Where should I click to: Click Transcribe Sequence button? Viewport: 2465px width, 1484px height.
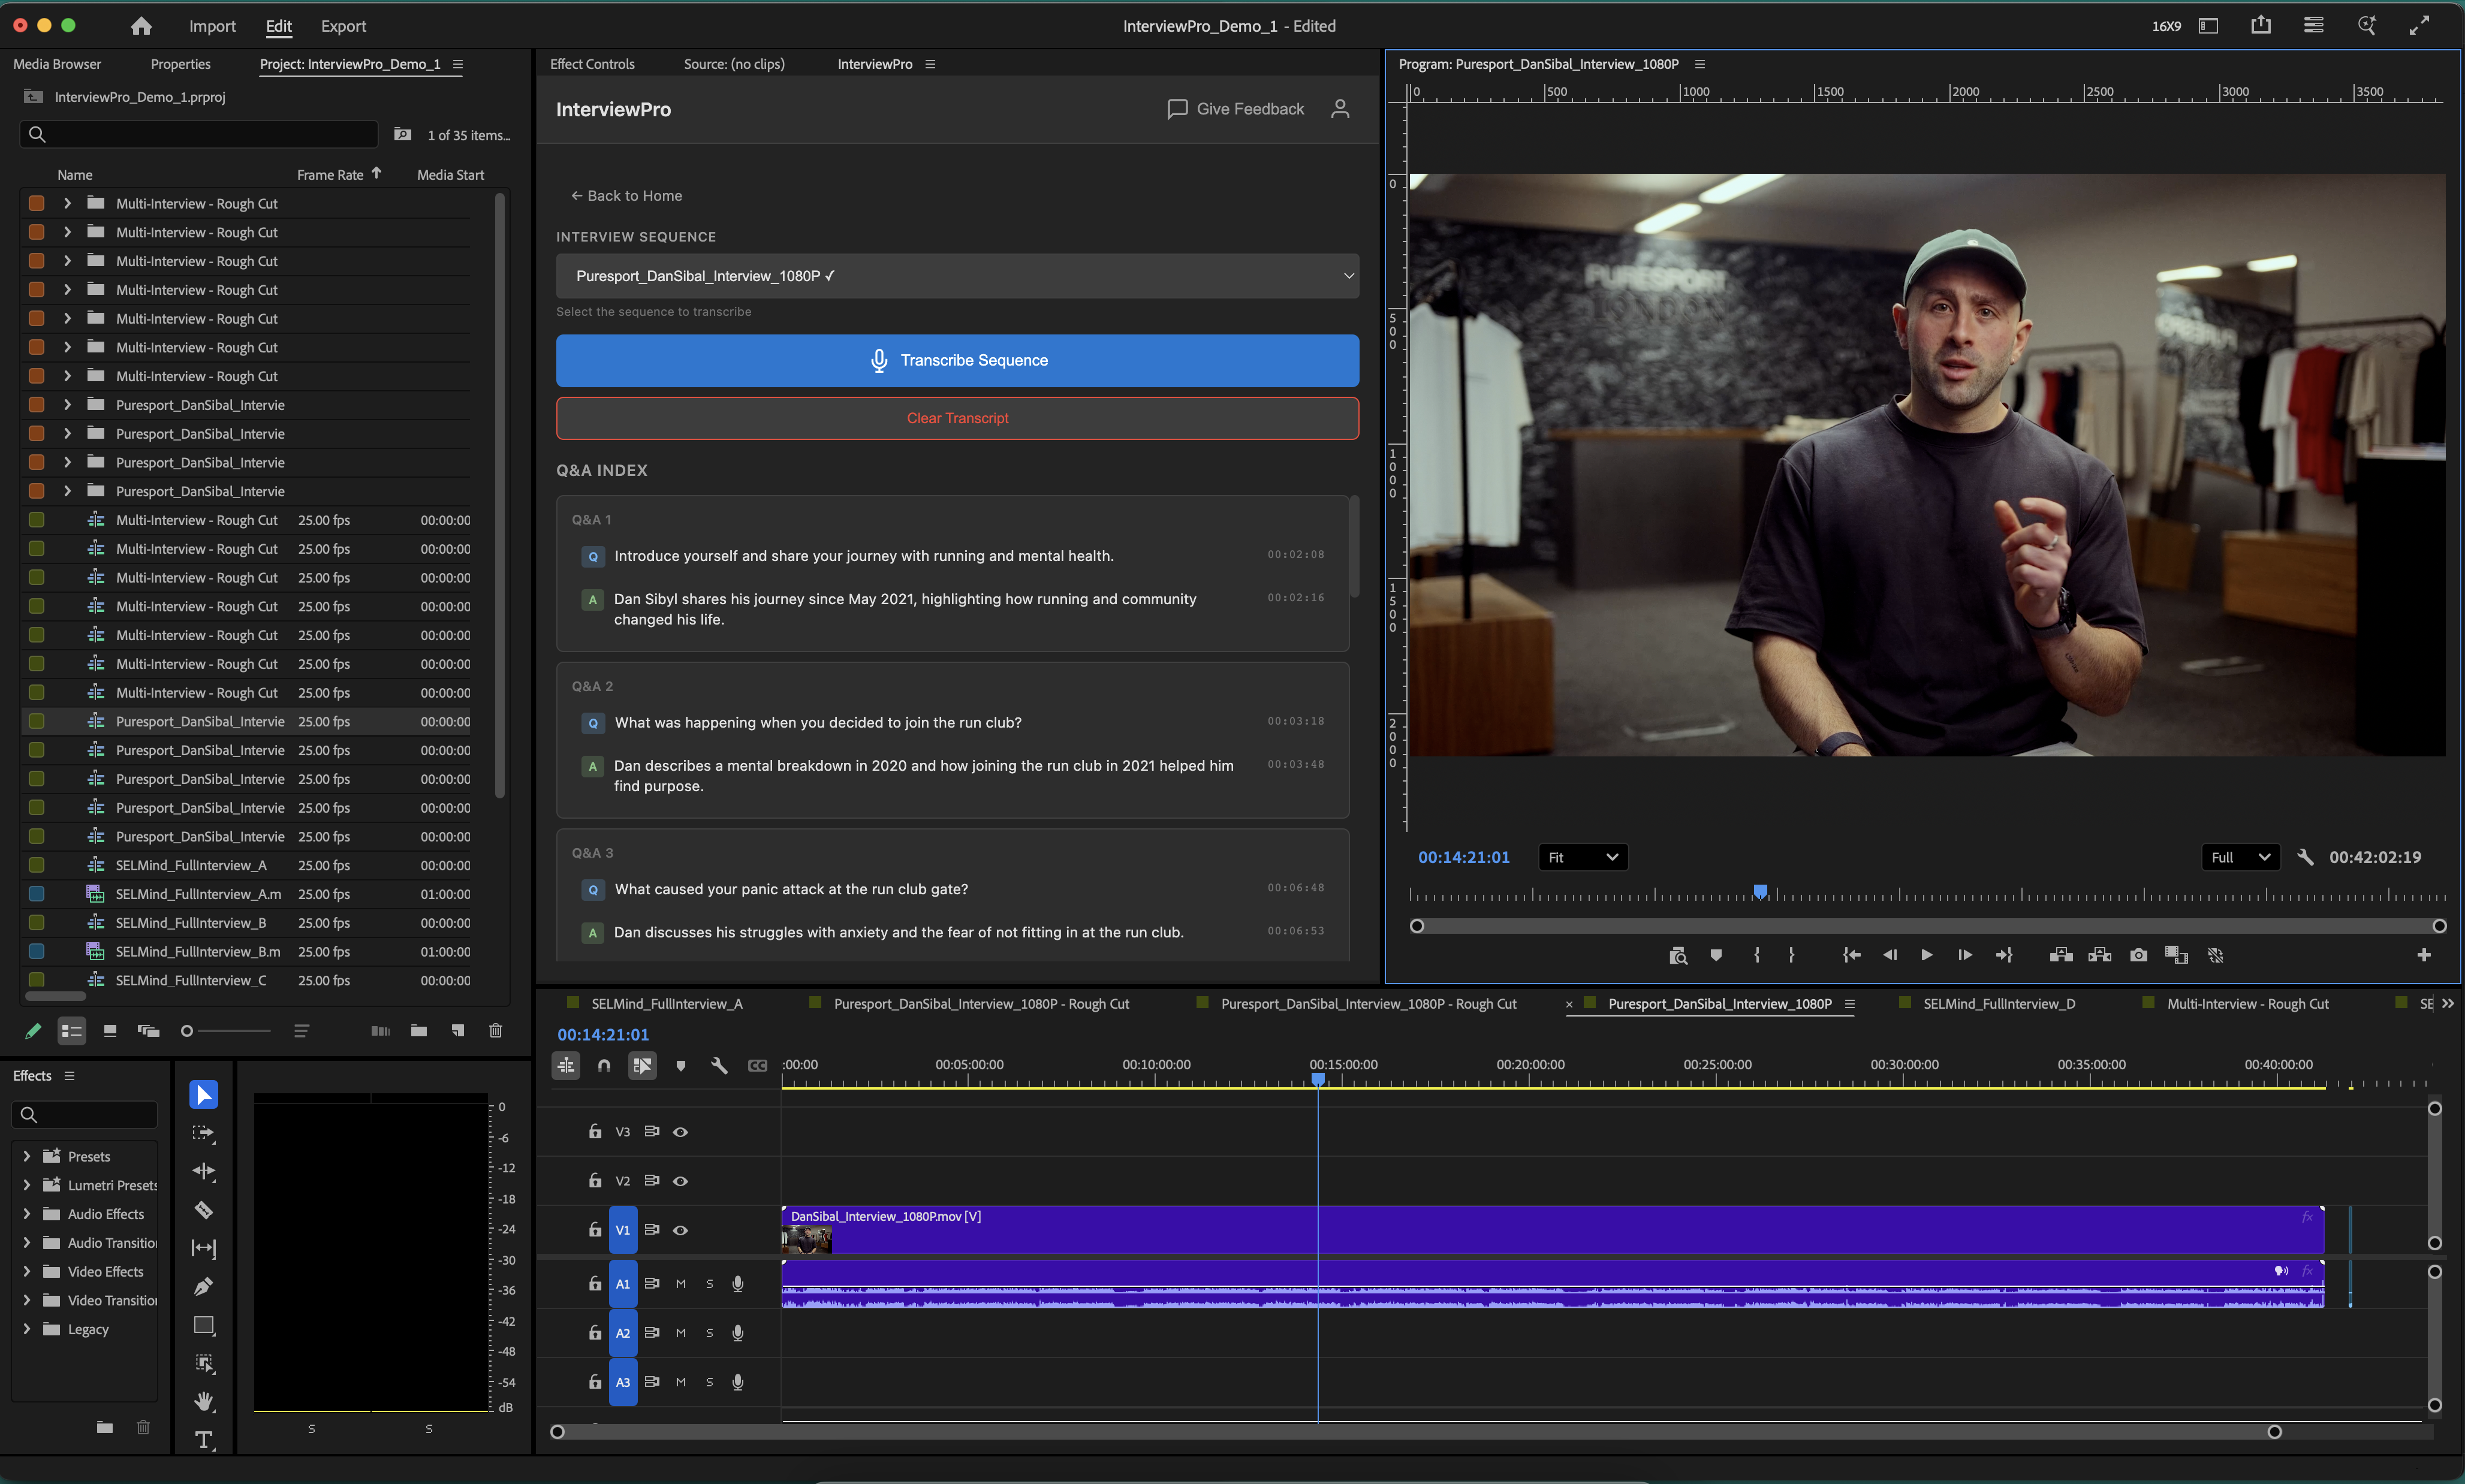(957, 361)
